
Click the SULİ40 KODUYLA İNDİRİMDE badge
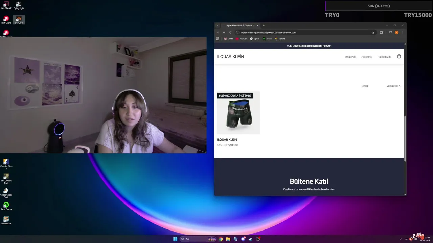(x=235, y=96)
